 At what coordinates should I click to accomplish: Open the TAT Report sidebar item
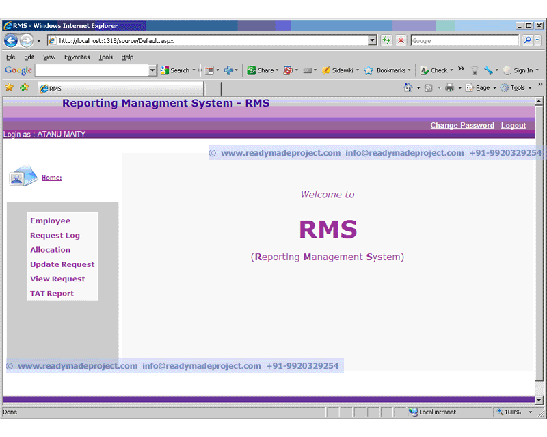52,294
